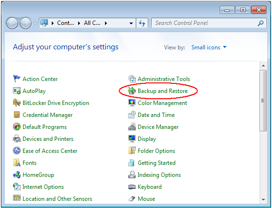Open the Default Programs icon

click(x=17, y=127)
